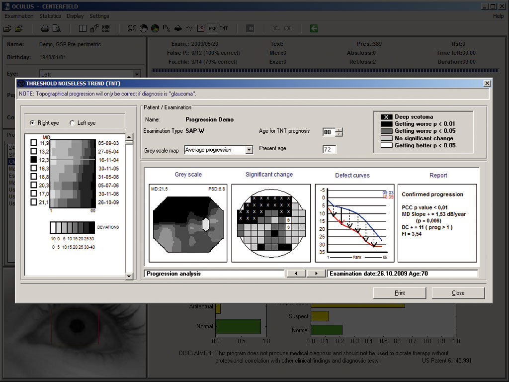Click the GSP toolbar button
This screenshot has width=509, height=382.
point(213,28)
